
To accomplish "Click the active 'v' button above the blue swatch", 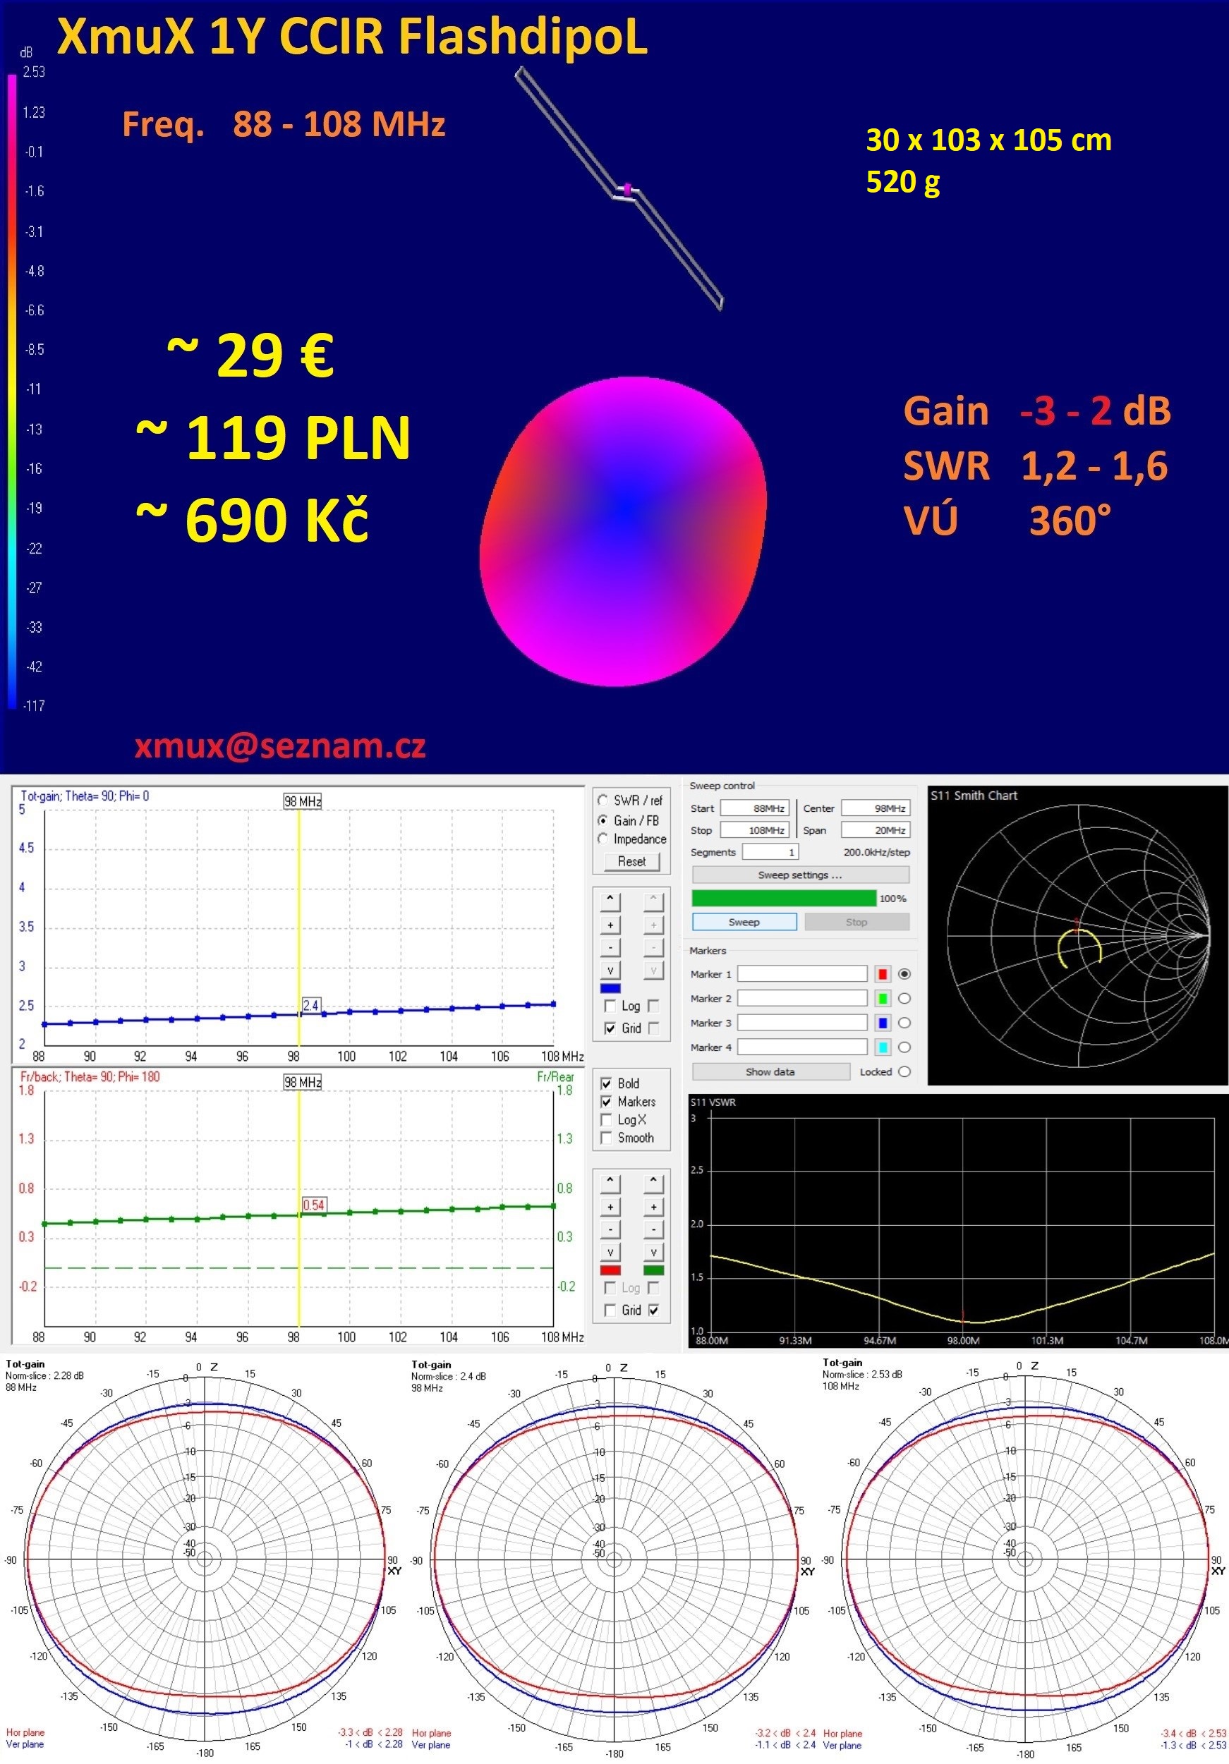I will 610,970.
